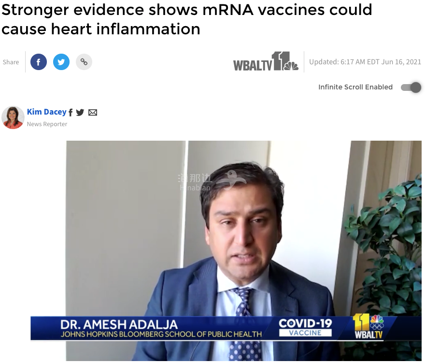Click the article headline
The width and height of the screenshot is (425, 363).
186,19
